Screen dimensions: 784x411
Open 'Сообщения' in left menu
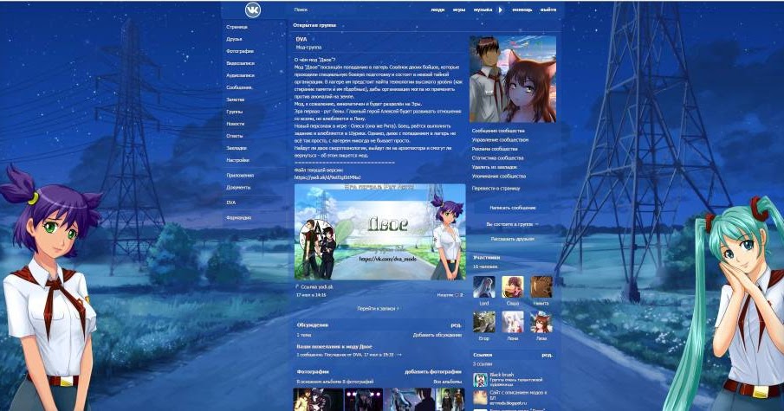coord(240,87)
